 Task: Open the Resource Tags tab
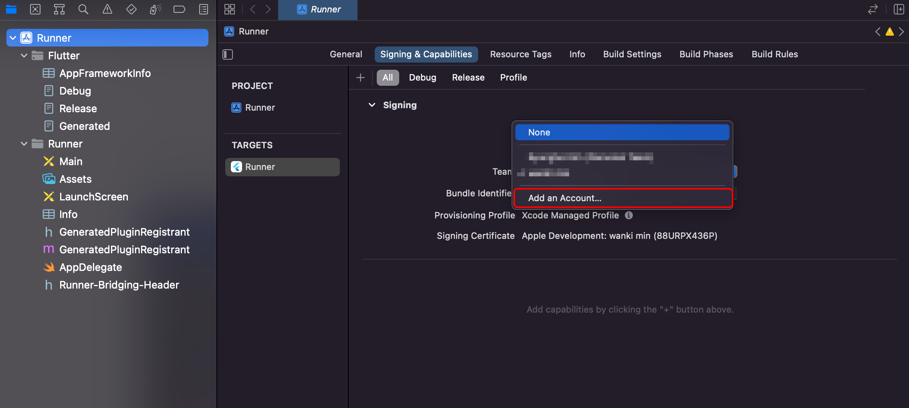coord(521,55)
